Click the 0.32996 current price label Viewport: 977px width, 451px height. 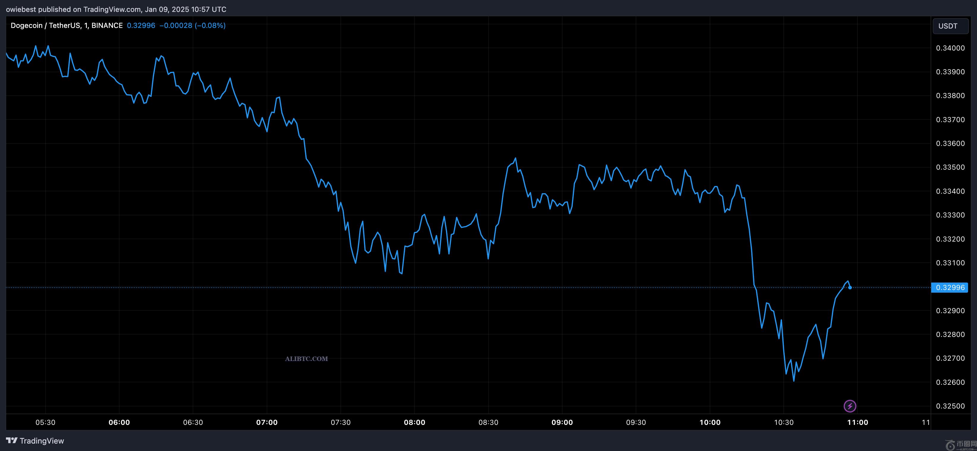coord(950,287)
